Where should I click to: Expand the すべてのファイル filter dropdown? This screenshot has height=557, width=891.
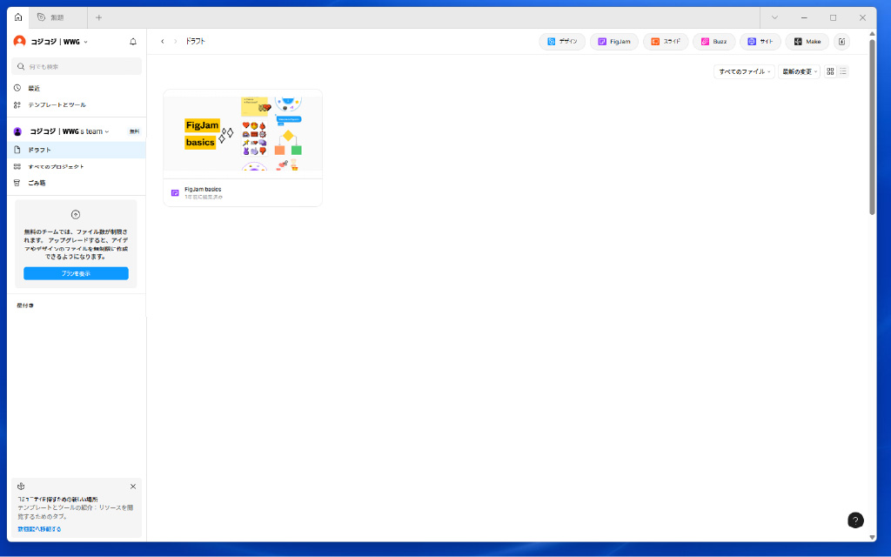[744, 71]
